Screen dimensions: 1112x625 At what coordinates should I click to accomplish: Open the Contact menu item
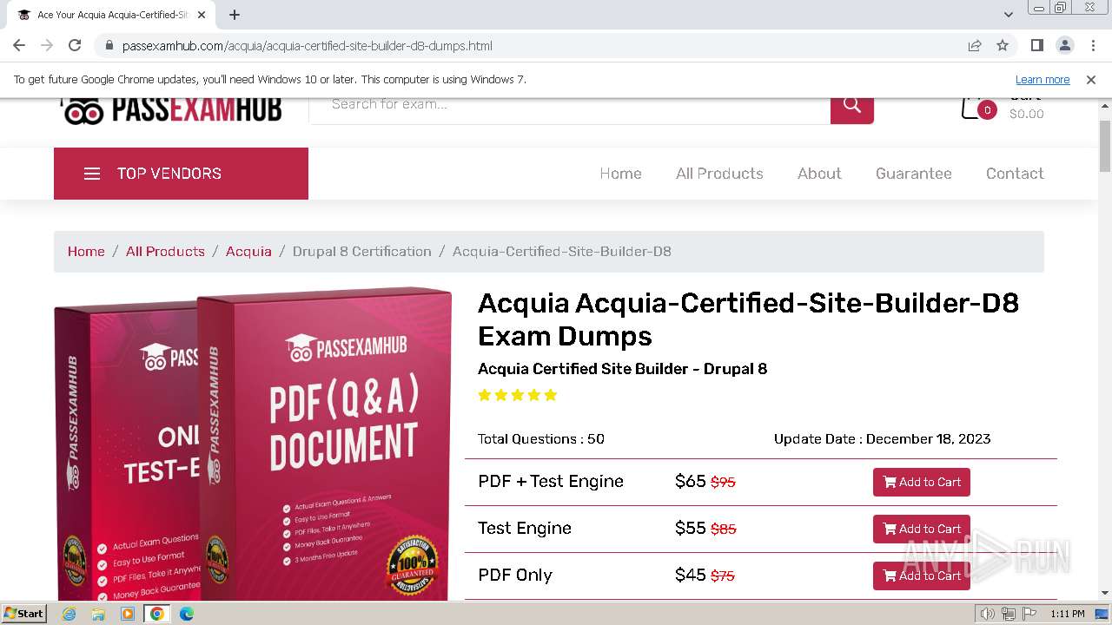point(1015,174)
